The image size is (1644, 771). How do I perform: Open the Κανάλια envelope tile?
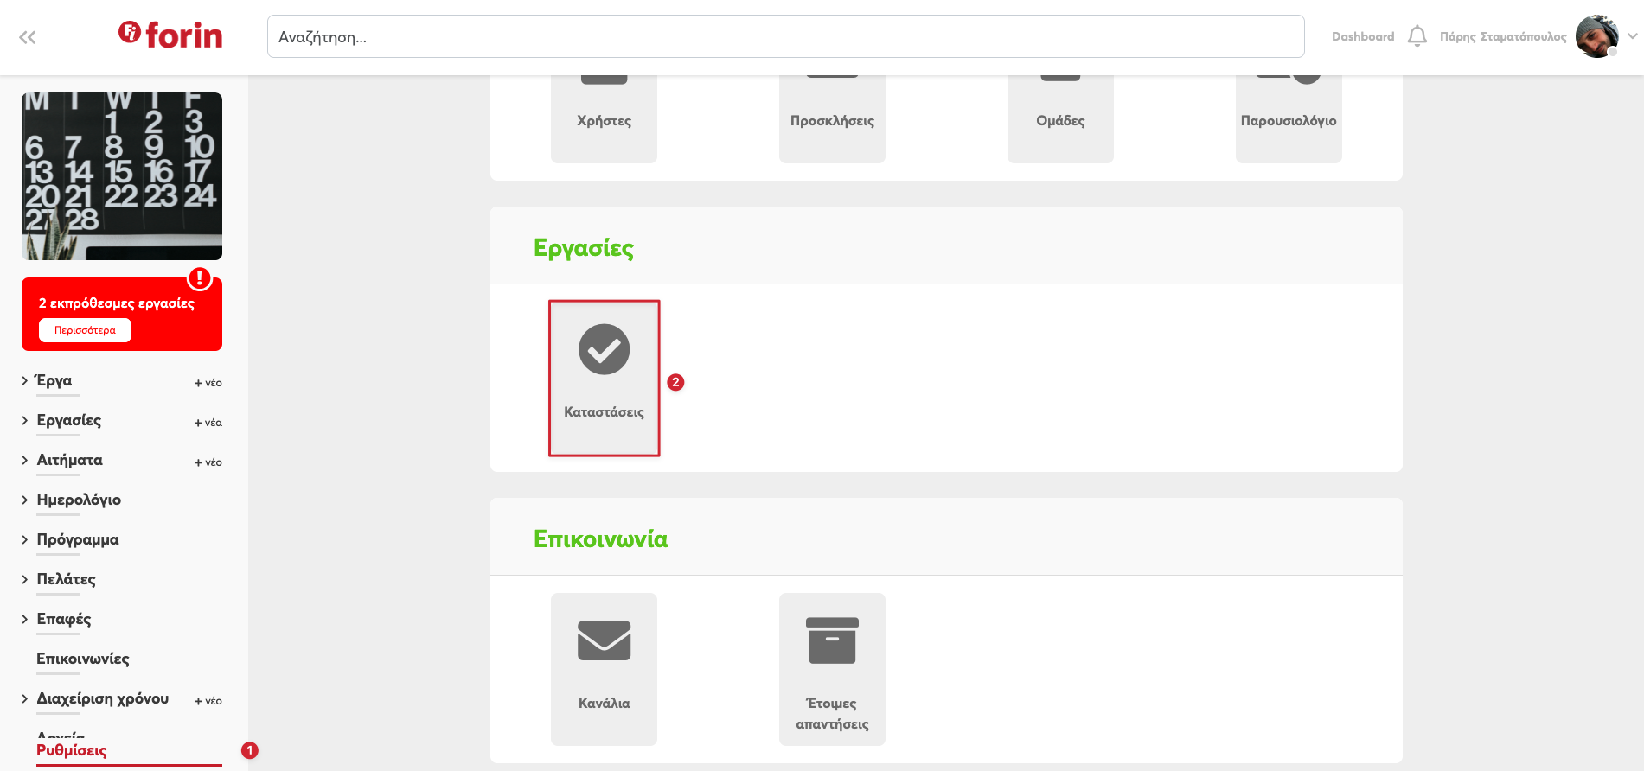pos(604,668)
